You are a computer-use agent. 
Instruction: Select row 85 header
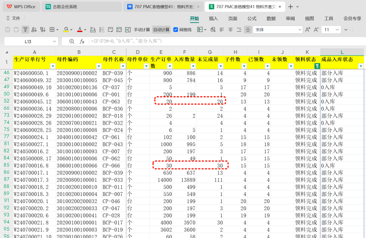(6, 165)
